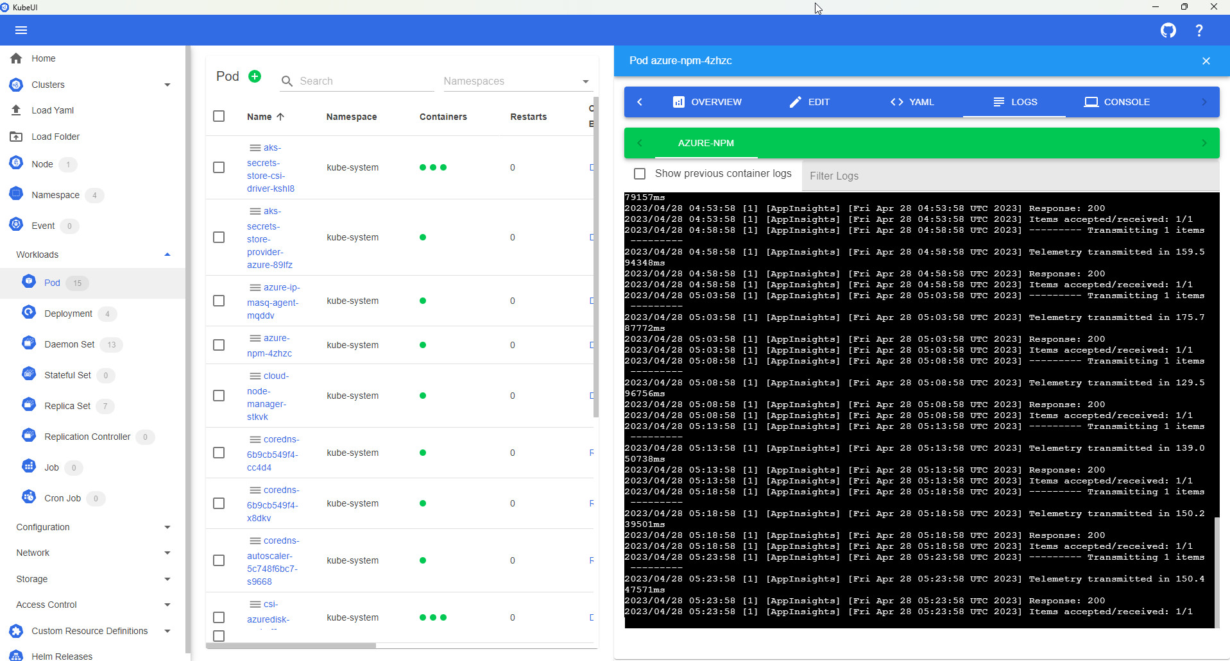Click the Replication Controller icon
Viewport: 1230px width, 661px height.
(29, 436)
